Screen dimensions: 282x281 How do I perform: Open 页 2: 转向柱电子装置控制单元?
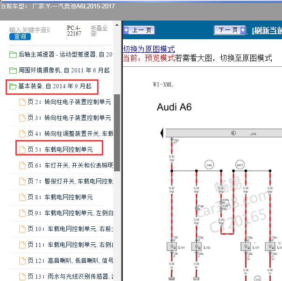69,102
